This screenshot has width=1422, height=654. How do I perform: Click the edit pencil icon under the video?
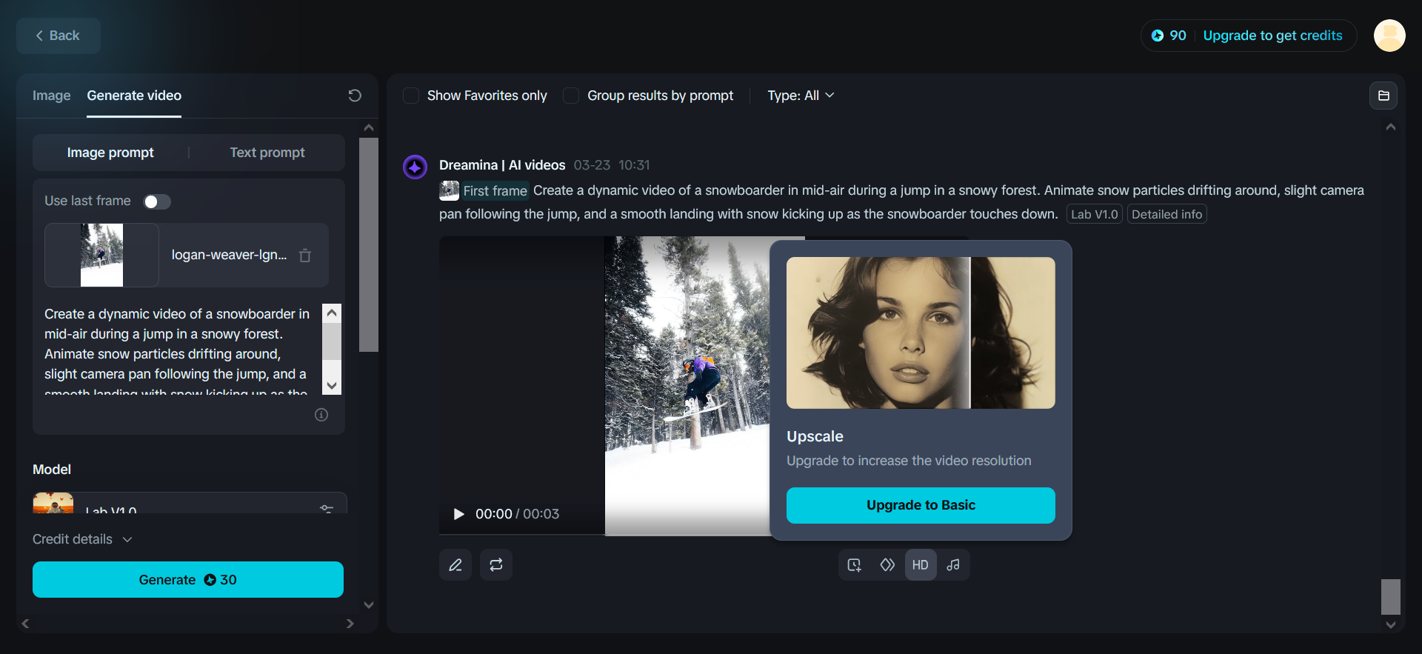455,565
